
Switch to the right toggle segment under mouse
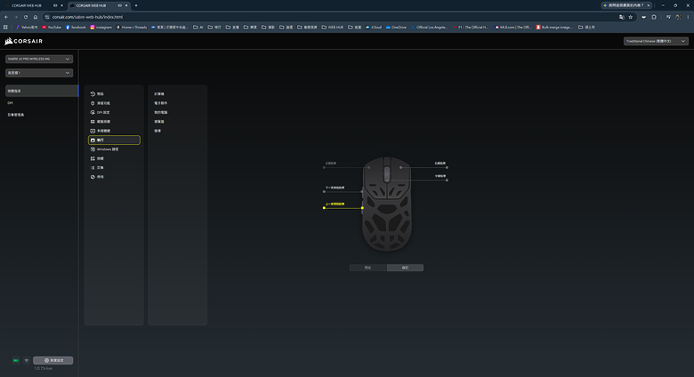[x=405, y=268]
